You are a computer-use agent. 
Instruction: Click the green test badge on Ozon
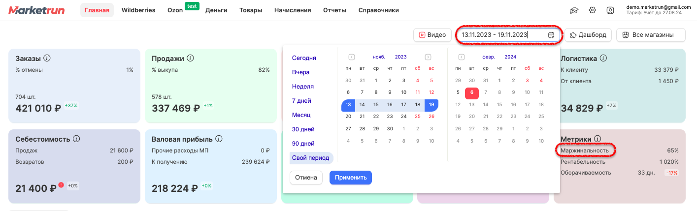point(192,6)
